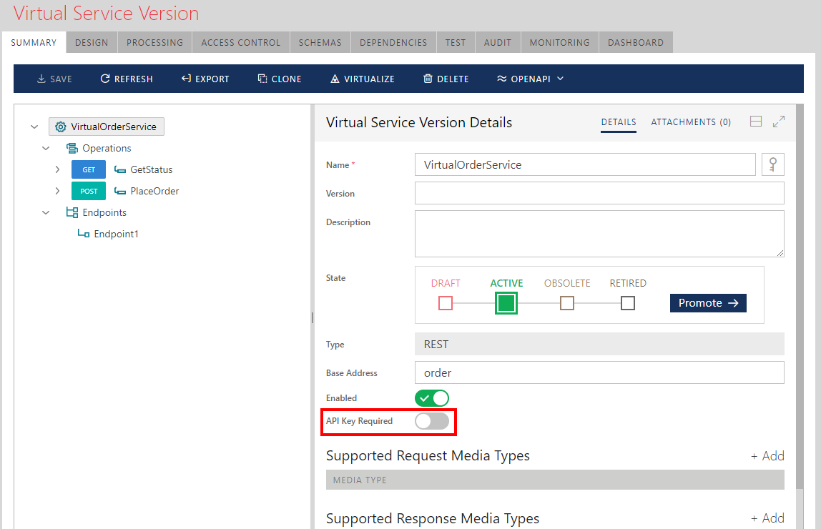Image resolution: width=821 pixels, height=529 pixels.
Task: Collapse the VirtualOrderService tree node
Action: point(34,127)
